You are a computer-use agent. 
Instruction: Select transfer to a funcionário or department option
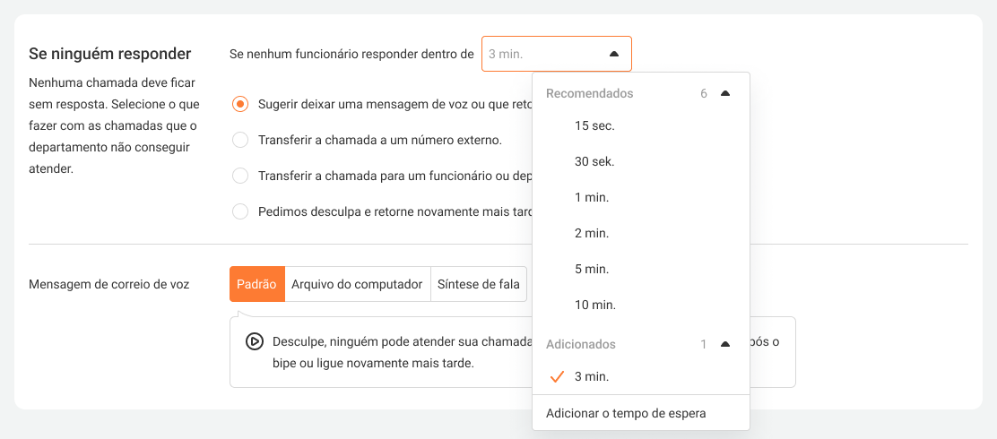coord(239,176)
